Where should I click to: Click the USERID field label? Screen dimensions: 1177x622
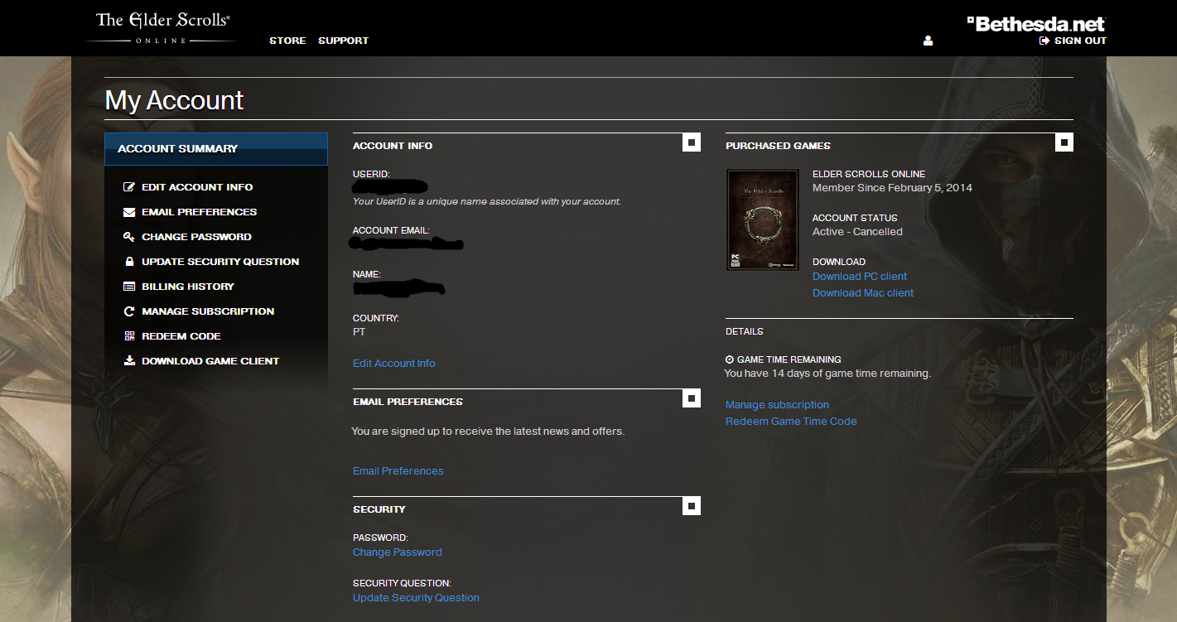pyautogui.click(x=371, y=175)
